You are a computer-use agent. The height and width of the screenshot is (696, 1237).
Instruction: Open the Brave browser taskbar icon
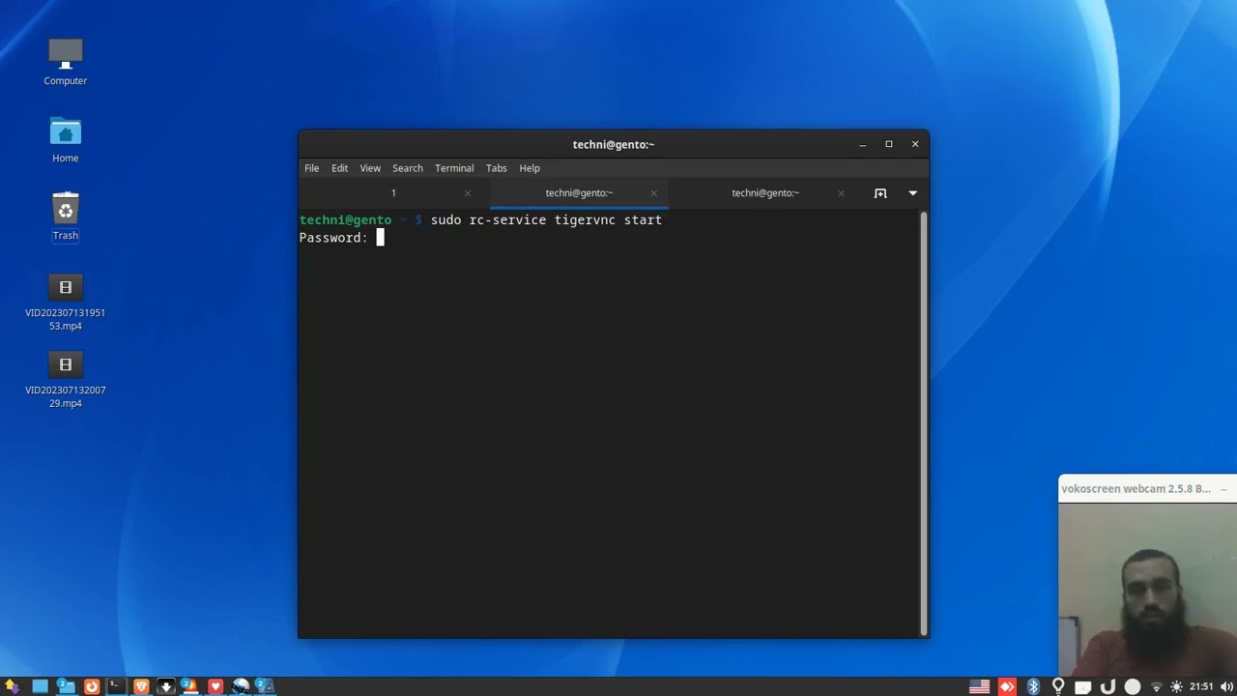click(x=141, y=686)
